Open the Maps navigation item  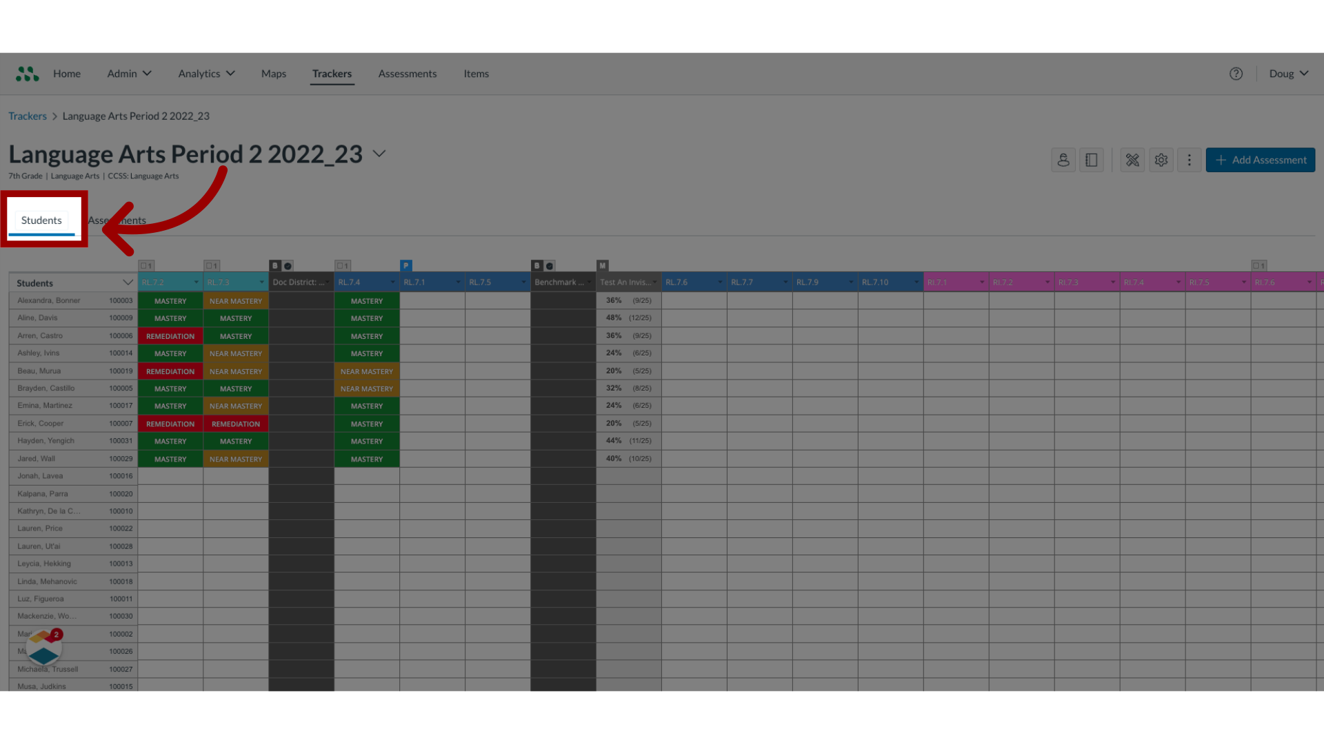tap(273, 72)
